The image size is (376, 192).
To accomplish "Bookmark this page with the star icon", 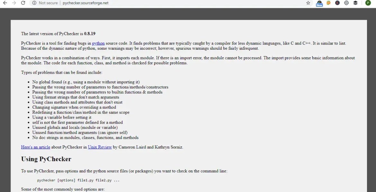I will (x=308, y=3).
